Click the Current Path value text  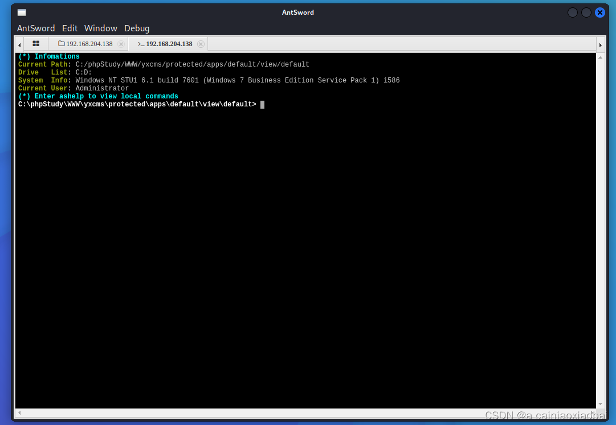(192, 64)
